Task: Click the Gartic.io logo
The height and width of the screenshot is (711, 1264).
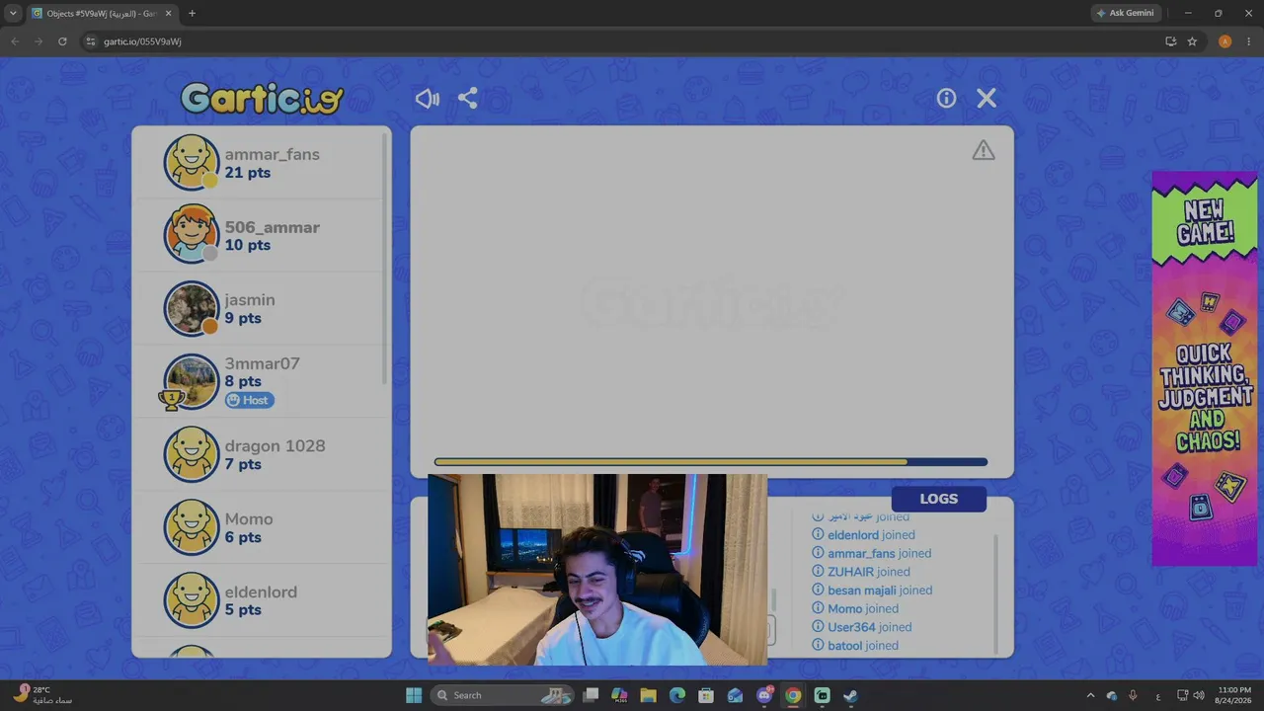Action: tap(262, 98)
